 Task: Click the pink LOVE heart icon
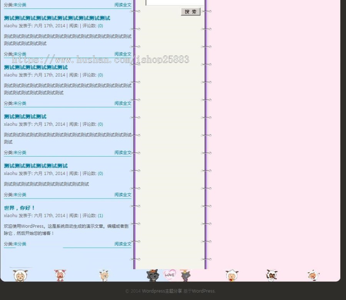coord(170,275)
